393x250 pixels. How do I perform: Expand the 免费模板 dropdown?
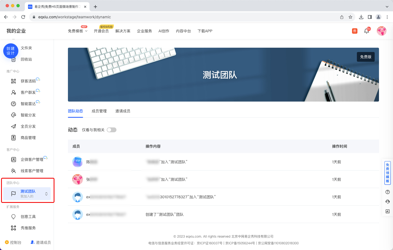click(78, 31)
